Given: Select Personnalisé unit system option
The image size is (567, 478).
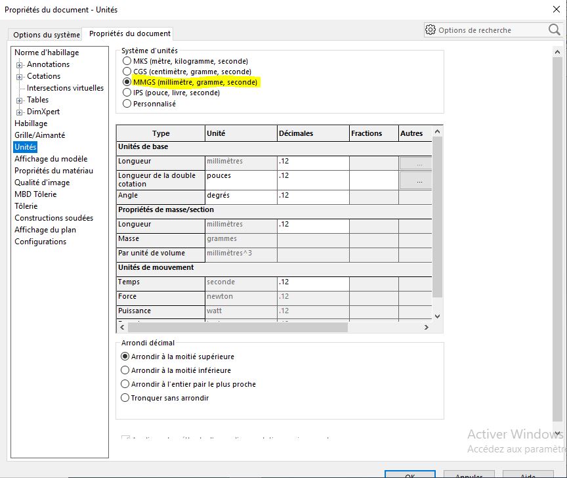Looking at the screenshot, I should [127, 104].
